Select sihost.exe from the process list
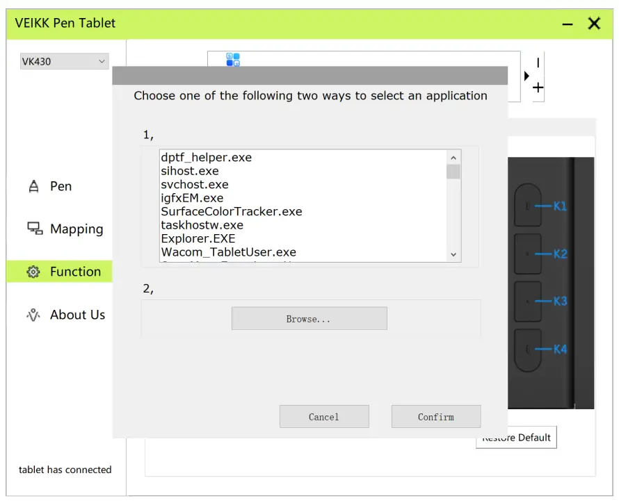 (x=303, y=171)
